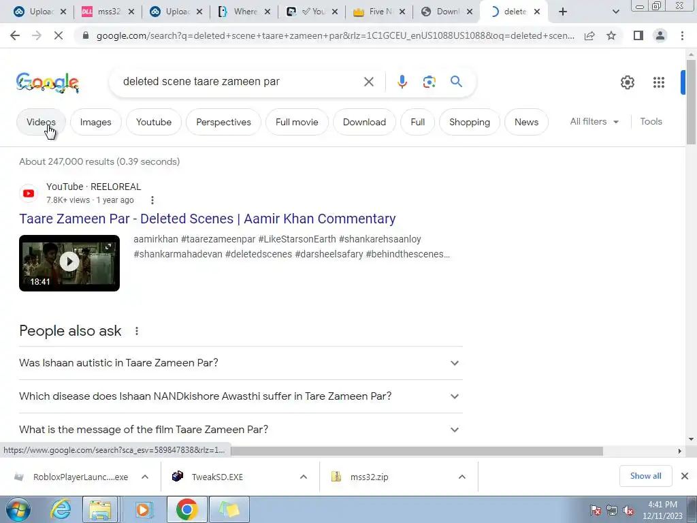Select the Youtube filter chip
The width and height of the screenshot is (697, 523).
[154, 122]
